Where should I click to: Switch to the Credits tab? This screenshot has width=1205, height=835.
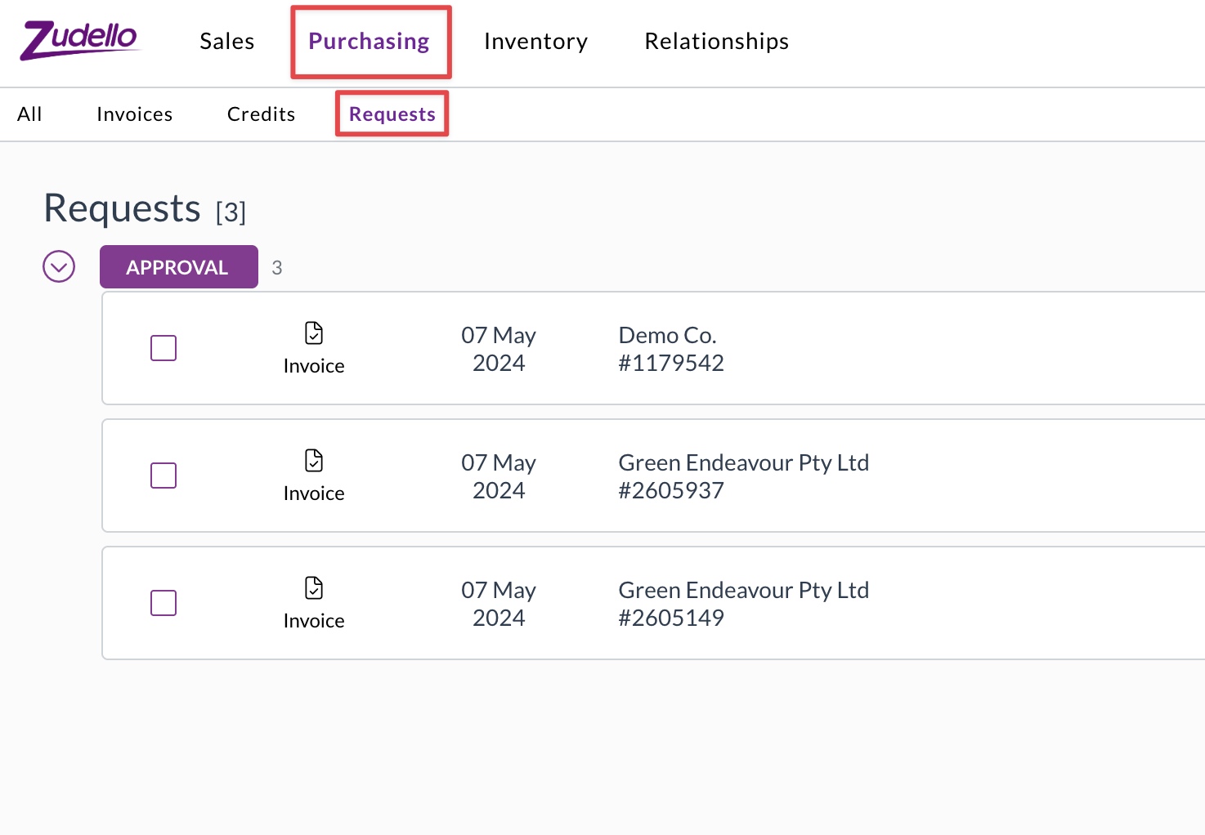[x=262, y=114]
